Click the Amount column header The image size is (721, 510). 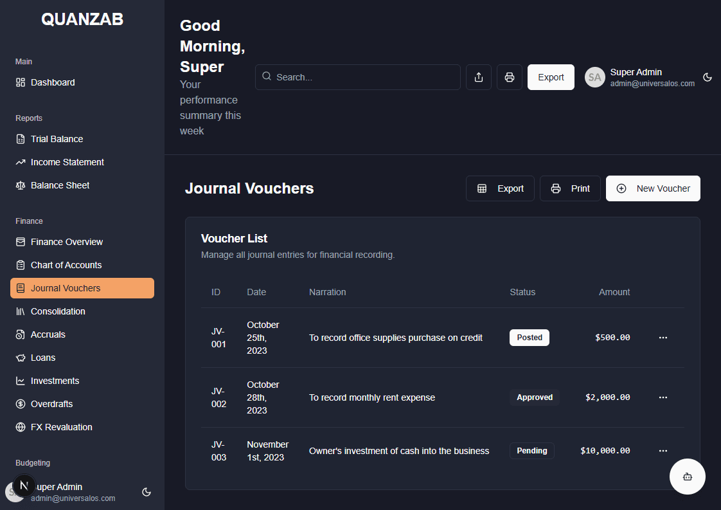click(614, 292)
